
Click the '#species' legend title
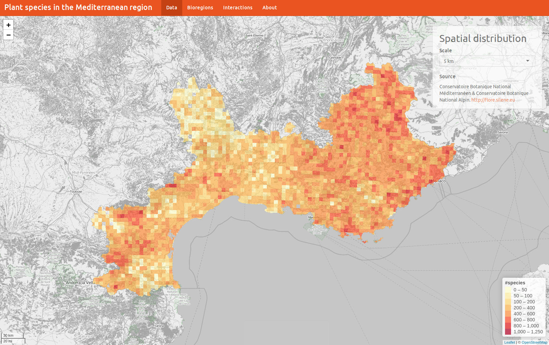pyautogui.click(x=515, y=283)
